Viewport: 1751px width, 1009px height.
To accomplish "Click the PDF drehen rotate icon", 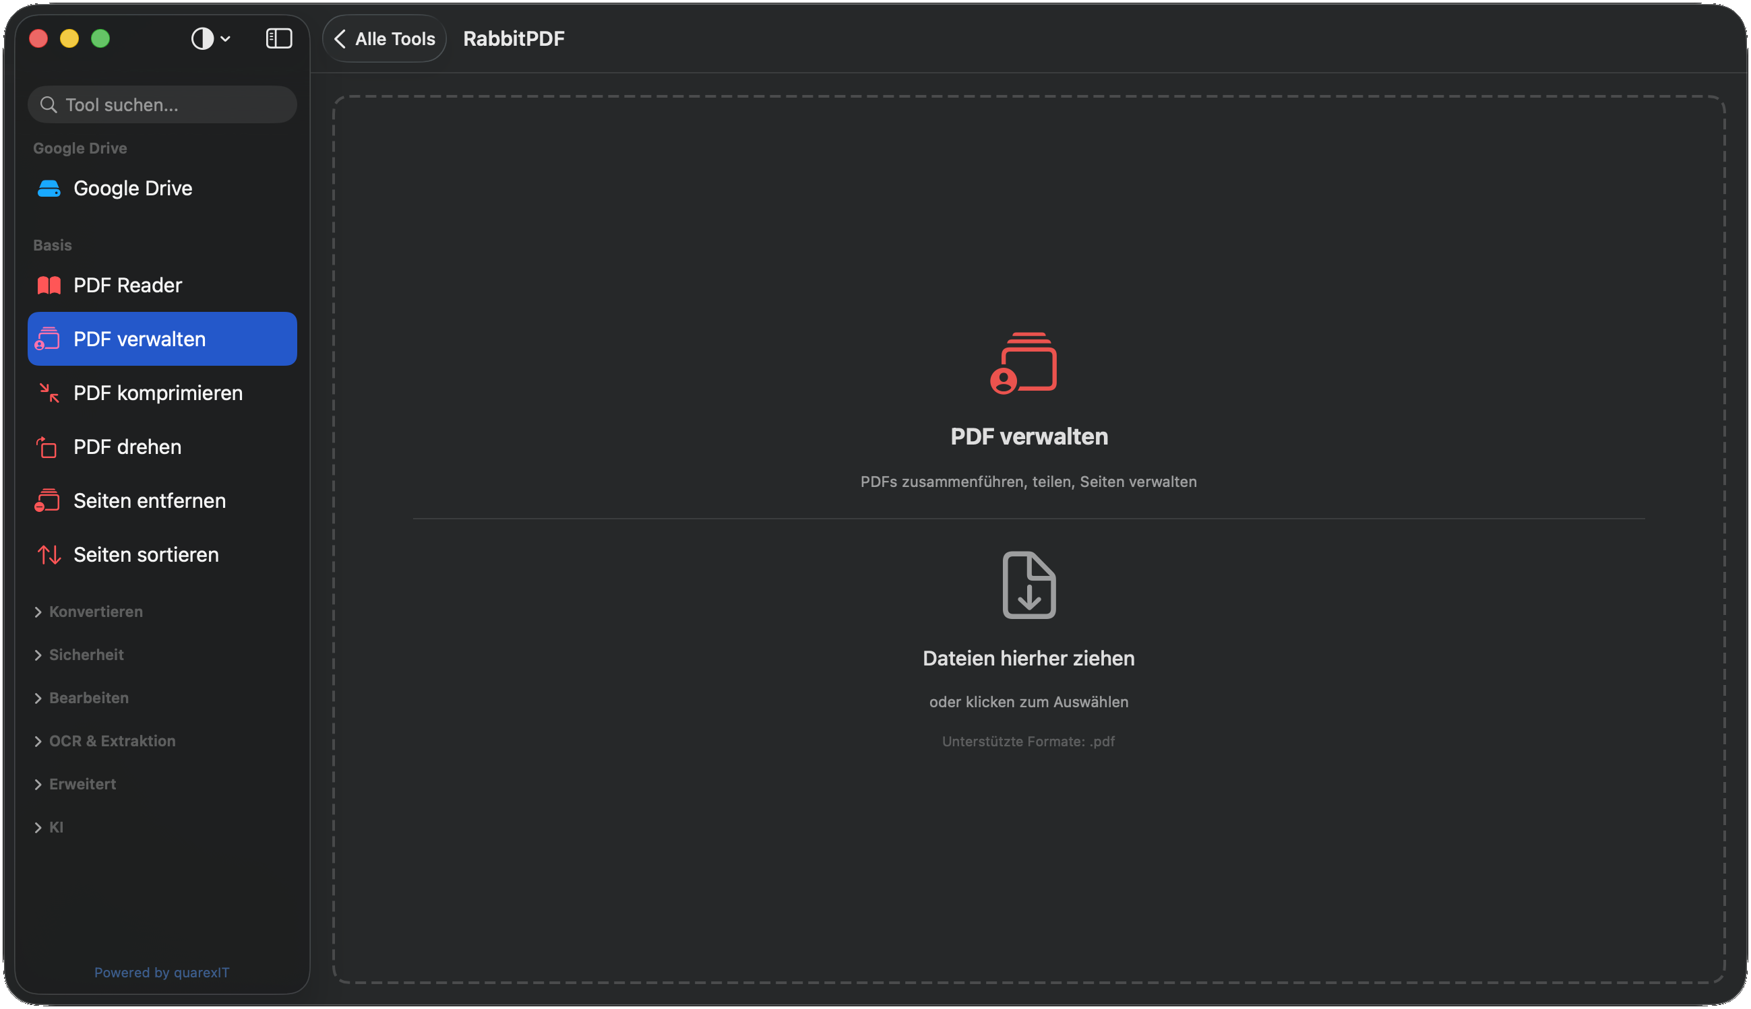I will click(47, 447).
